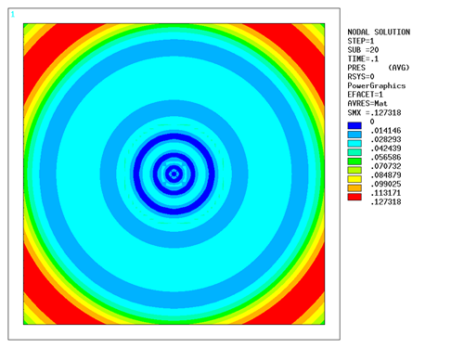This screenshot has width=464, height=348.
Task: Click the pure green legend swatch
Action: coord(354,161)
